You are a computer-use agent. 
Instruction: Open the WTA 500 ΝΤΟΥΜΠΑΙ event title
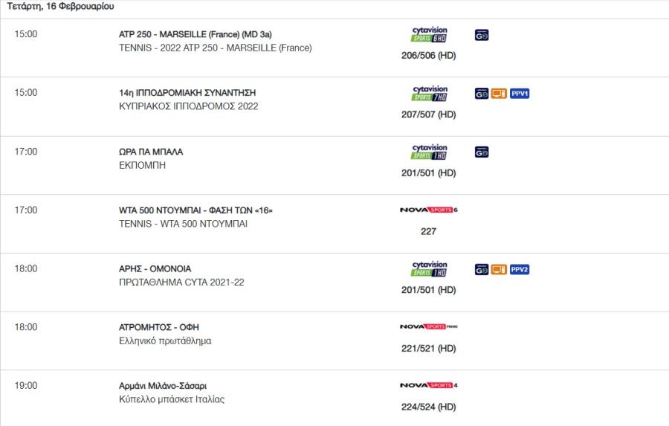tap(195, 210)
